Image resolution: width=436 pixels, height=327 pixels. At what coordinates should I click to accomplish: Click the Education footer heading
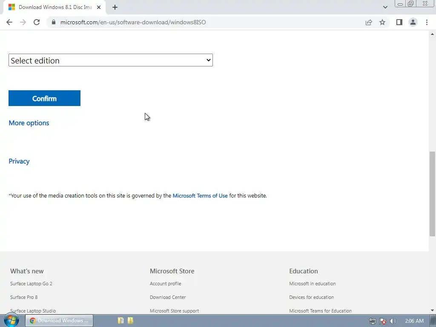pyautogui.click(x=303, y=271)
